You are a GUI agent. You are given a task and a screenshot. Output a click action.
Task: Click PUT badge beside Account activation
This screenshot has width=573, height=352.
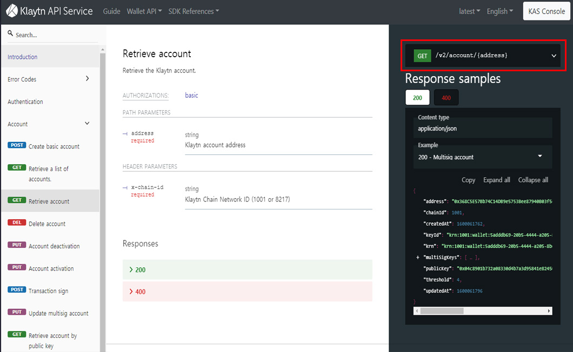(x=17, y=267)
